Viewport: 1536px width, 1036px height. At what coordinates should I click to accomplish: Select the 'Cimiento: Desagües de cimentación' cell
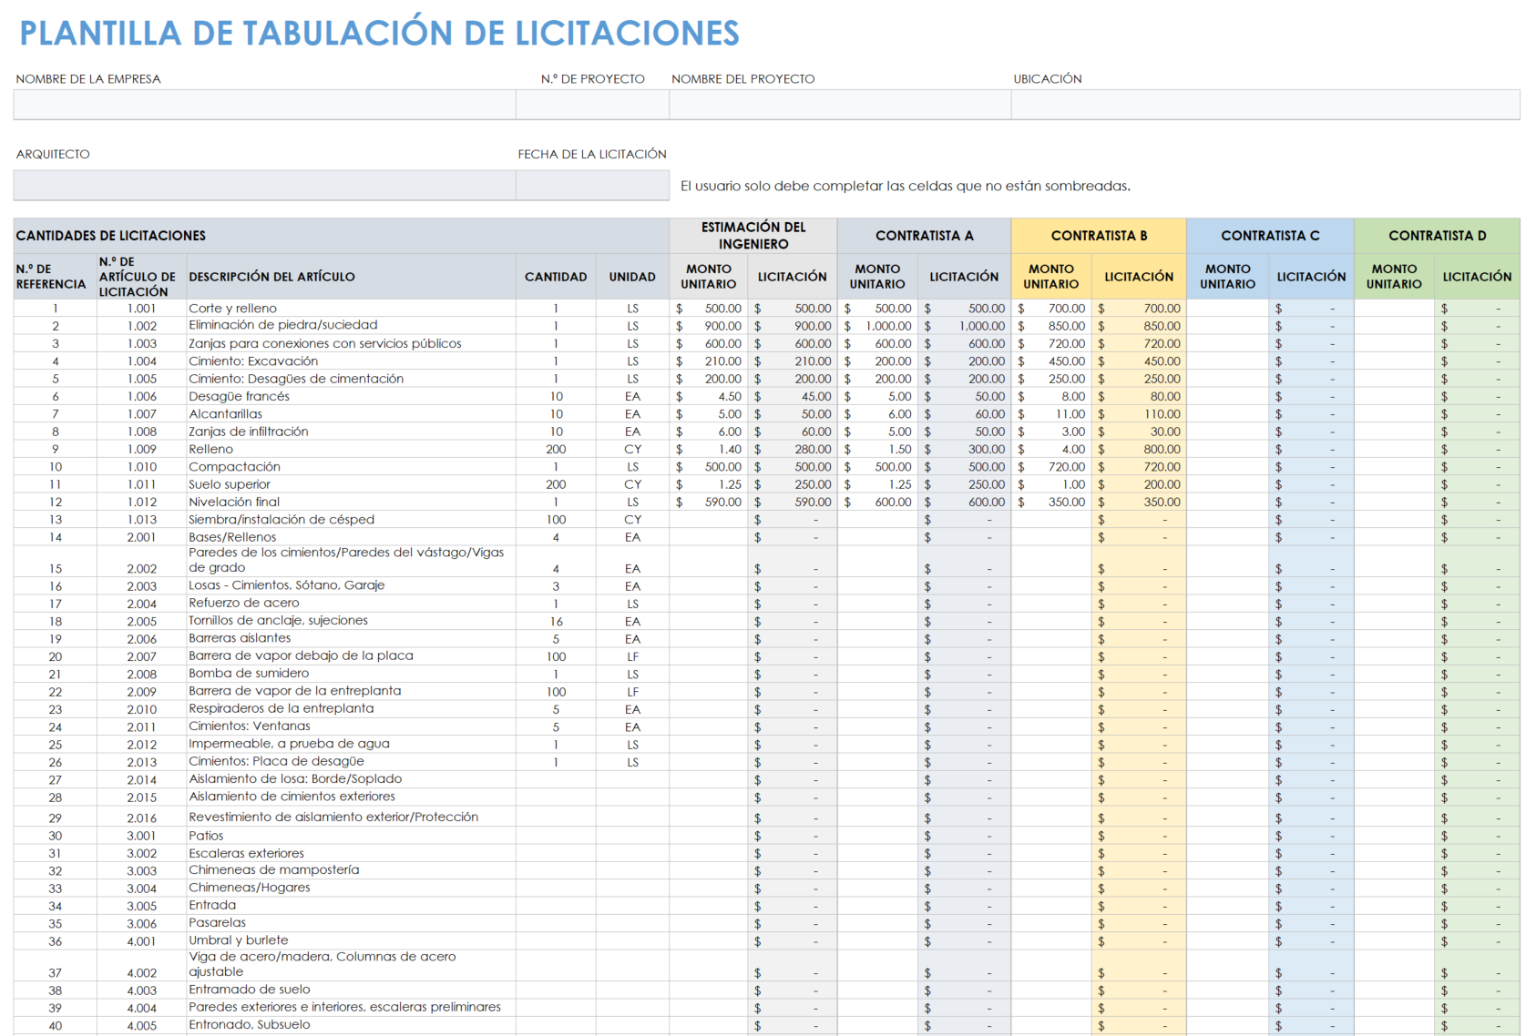point(351,379)
